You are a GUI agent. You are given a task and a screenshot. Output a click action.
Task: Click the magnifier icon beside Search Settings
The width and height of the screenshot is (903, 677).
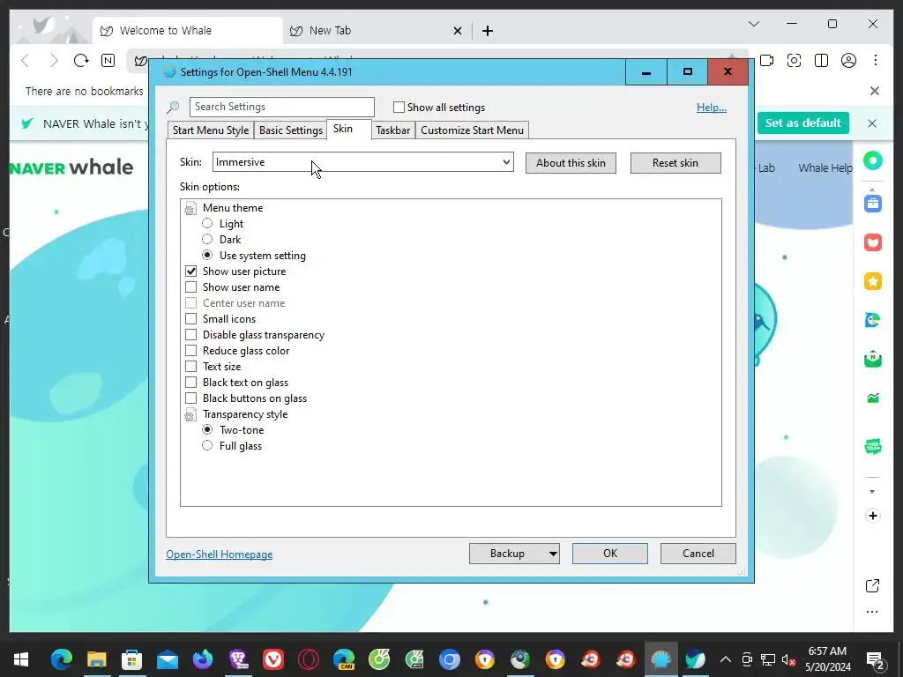(x=173, y=107)
